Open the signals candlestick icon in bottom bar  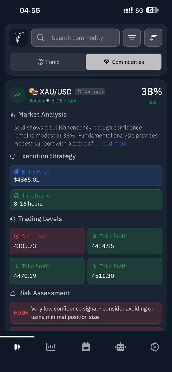pyautogui.click(x=17, y=347)
